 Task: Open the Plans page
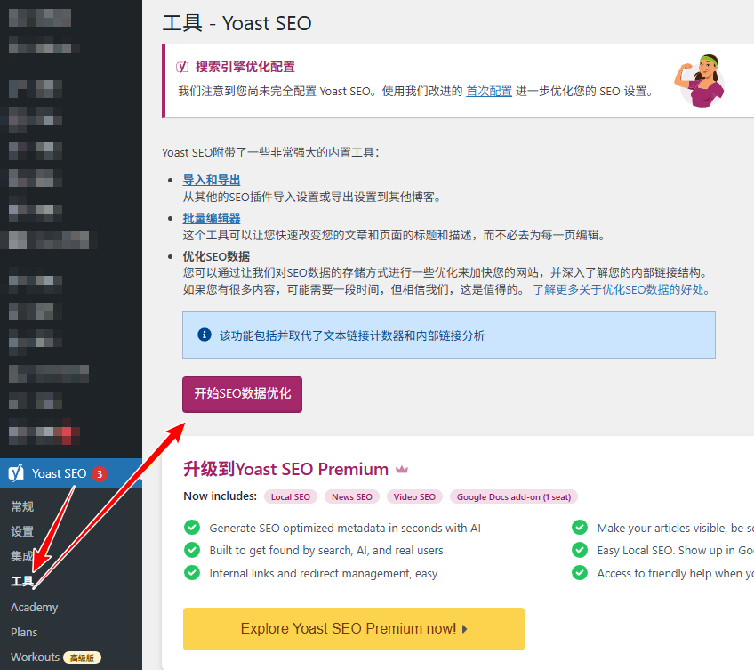pyautogui.click(x=23, y=632)
